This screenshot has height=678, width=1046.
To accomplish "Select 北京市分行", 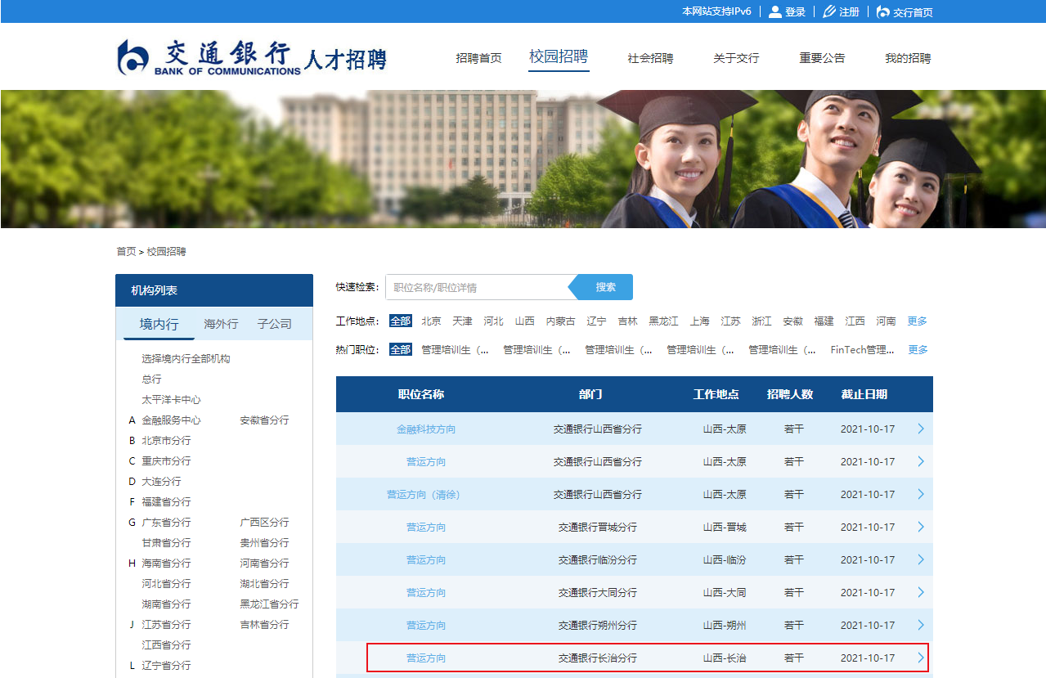I will (x=166, y=441).
